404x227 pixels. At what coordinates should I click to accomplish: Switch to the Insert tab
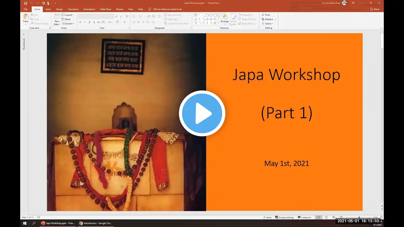(48, 9)
